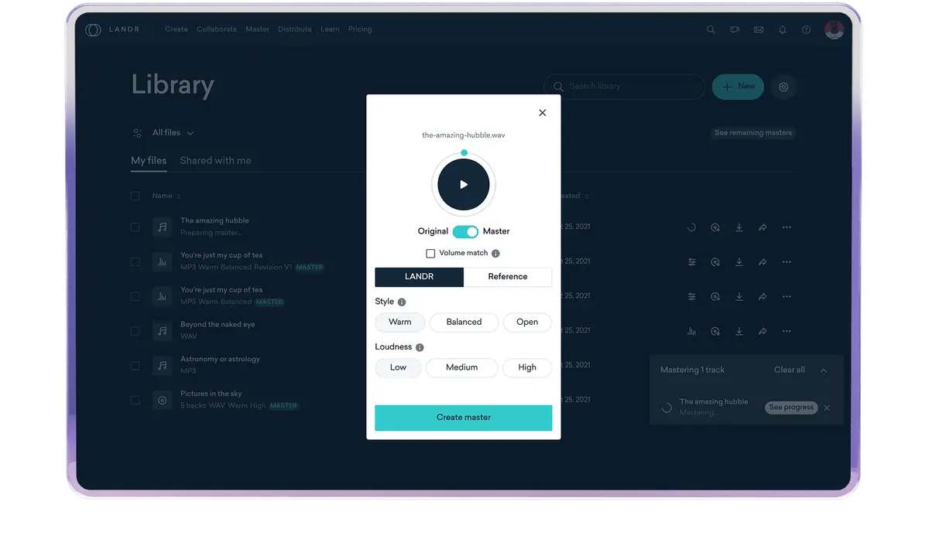Screen dimensions: 929x560
Task: Open more options for Beyond the naked eye
Action: (x=787, y=331)
